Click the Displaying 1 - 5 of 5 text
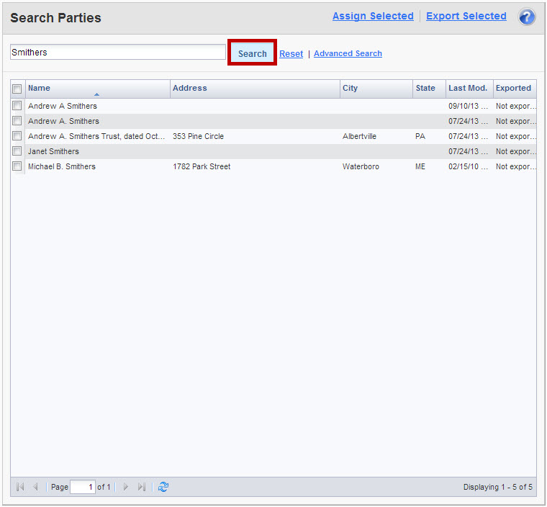This screenshot has height=507, width=547. coord(497,487)
